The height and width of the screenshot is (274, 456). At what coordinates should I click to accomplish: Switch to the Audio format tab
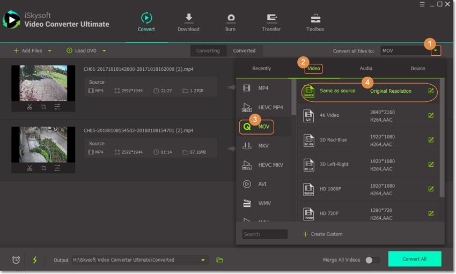[x=366, y=69]
